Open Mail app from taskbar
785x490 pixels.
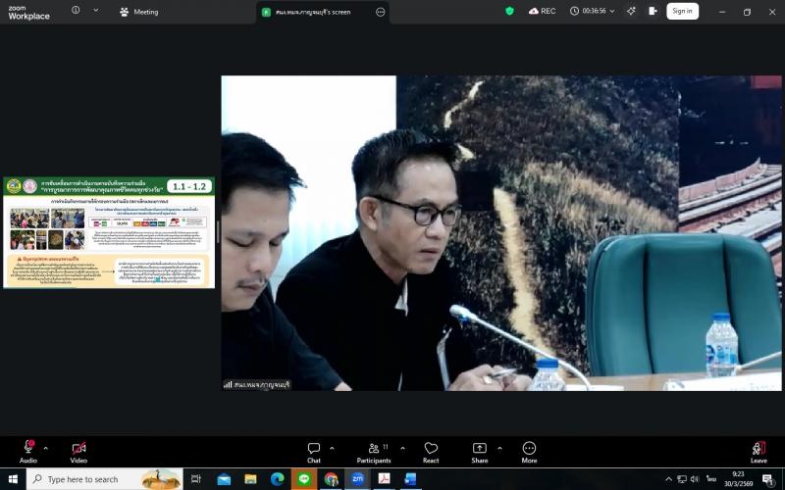click(224, 479)
